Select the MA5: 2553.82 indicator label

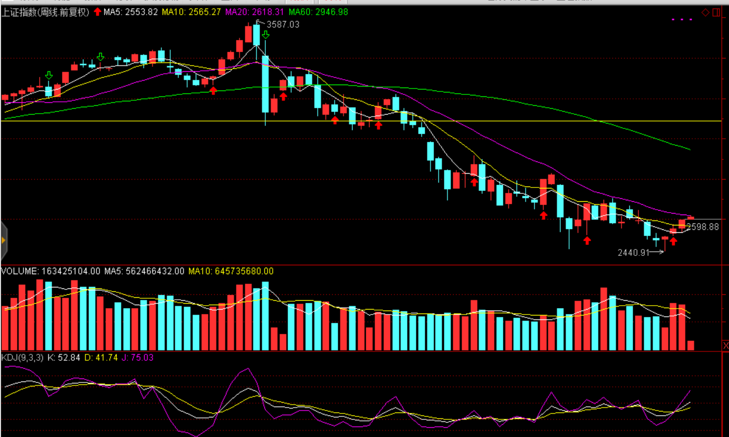click(130, 12)
